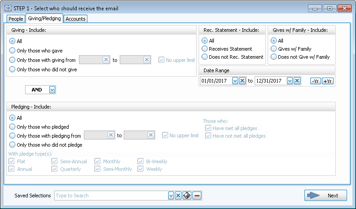
Task: Click the save selection disk icon
Action: [x=187, y=196]
